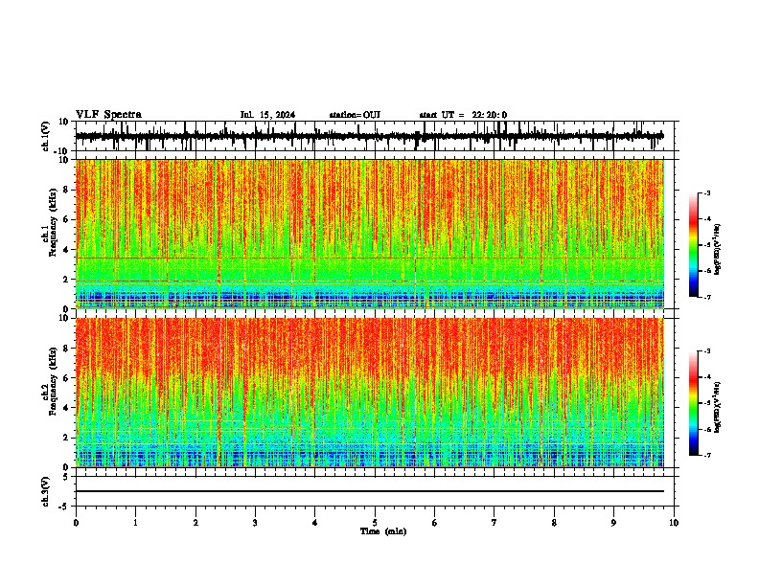Click time axis tick label "7"
This screenshot has width=759, height=586.
[x=494, y=523]
